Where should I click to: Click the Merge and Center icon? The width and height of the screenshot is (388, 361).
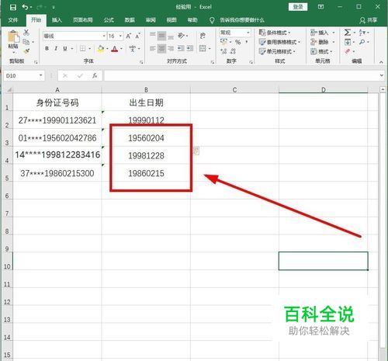[x=203, y=48]
